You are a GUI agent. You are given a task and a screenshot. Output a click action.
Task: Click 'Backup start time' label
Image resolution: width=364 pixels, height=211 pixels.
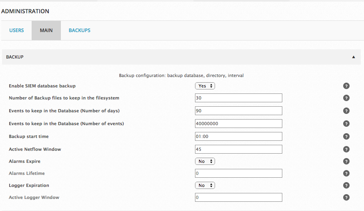click(29, 136)
